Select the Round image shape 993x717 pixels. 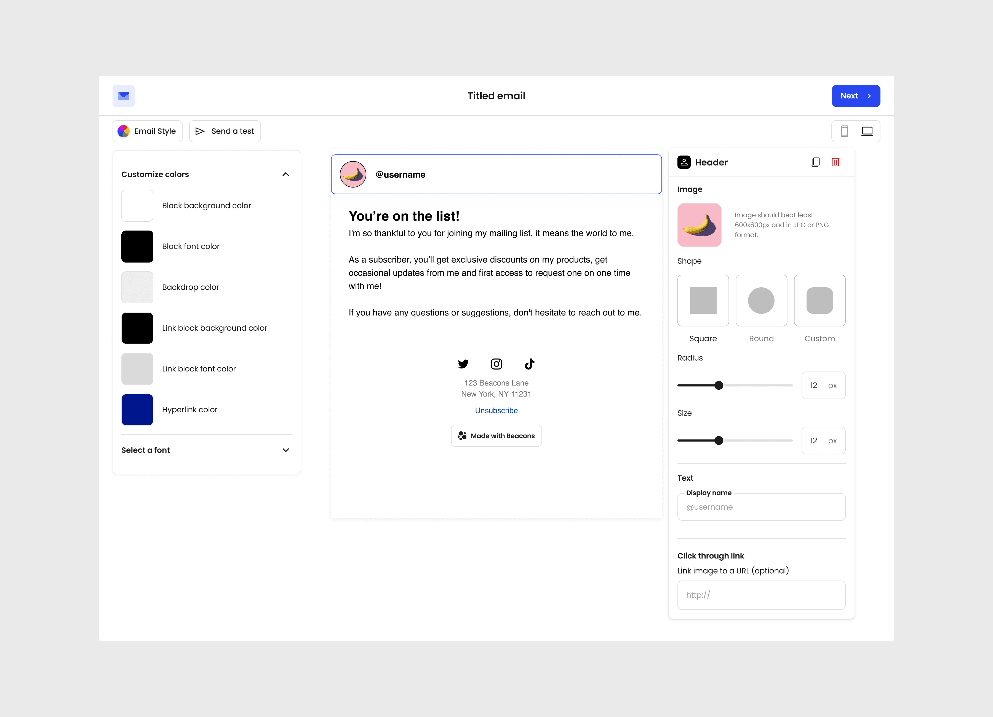761,300
